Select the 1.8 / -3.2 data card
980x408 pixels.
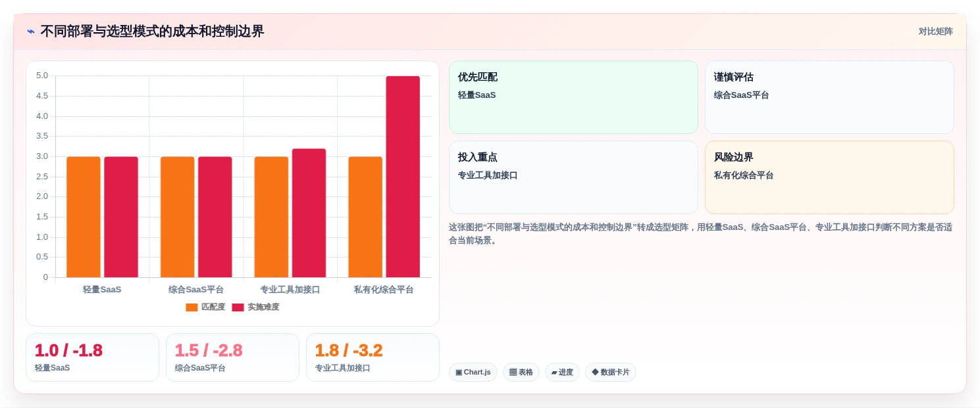click(x=373, y=357)
